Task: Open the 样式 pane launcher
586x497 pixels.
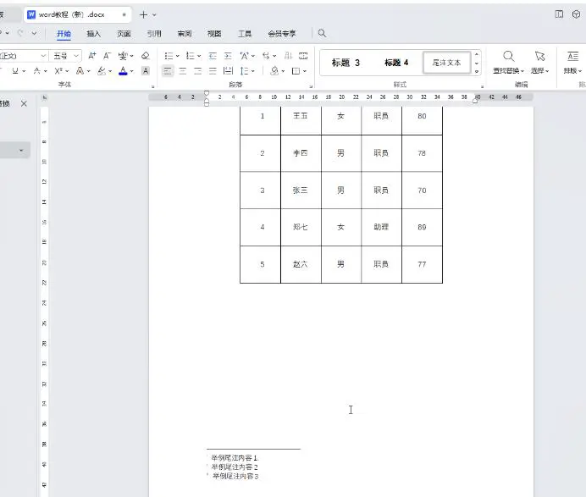Action: pos(482,86)
